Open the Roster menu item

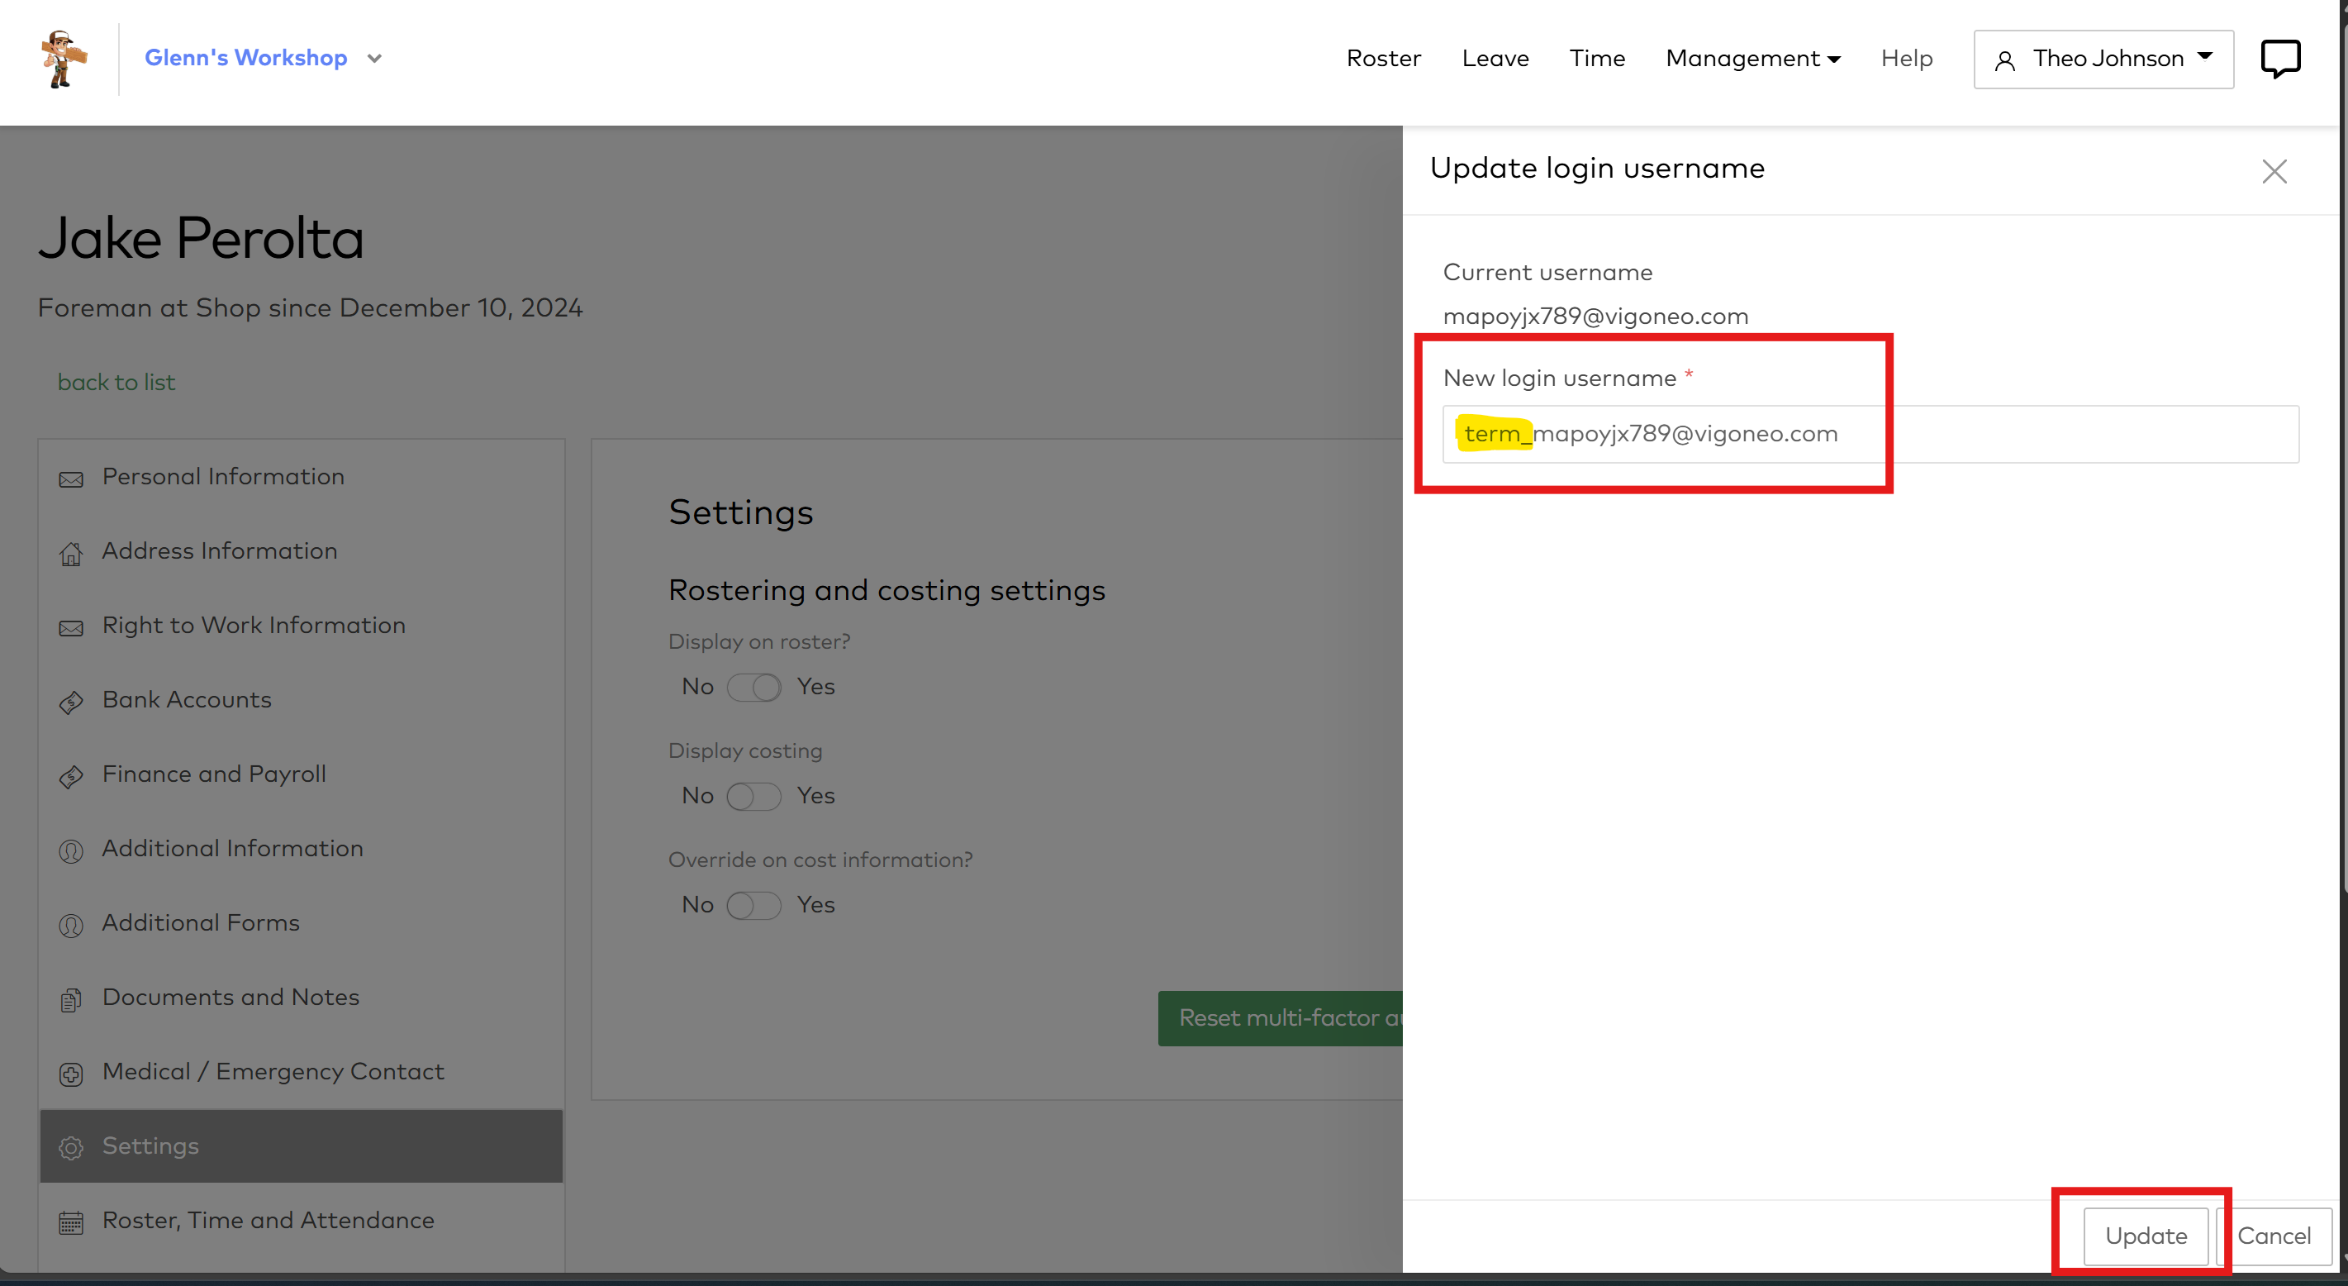click(x=1383, y=59)
